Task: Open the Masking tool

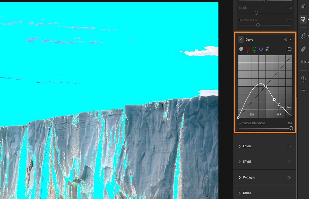Action: tap(303, 62)
